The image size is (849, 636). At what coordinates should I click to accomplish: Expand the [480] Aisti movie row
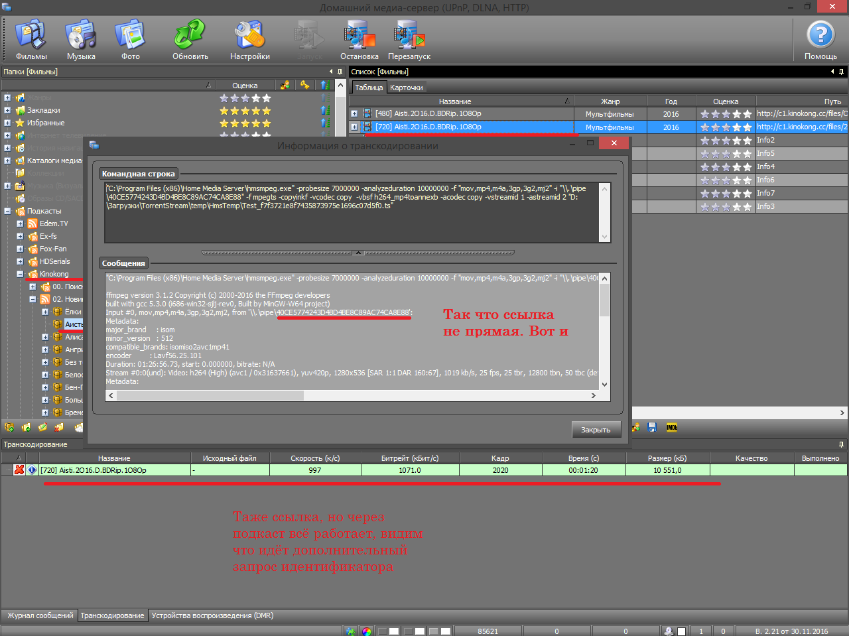tap(354, 113)
